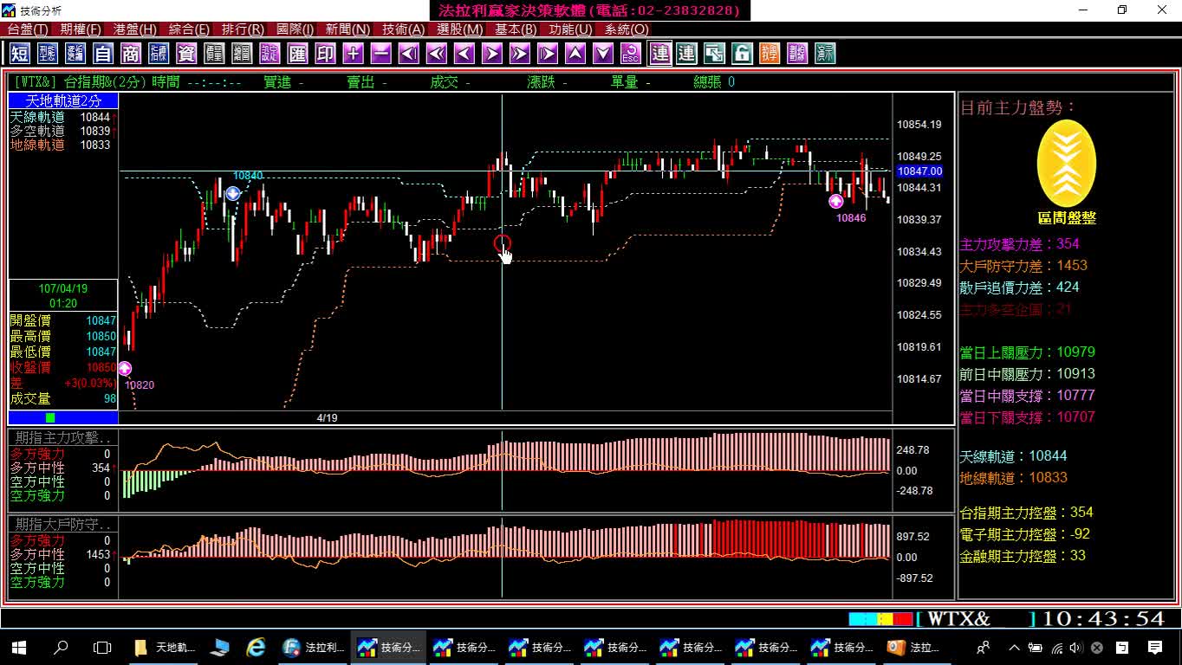Open the 選股(M) menu

click(459, 29)
